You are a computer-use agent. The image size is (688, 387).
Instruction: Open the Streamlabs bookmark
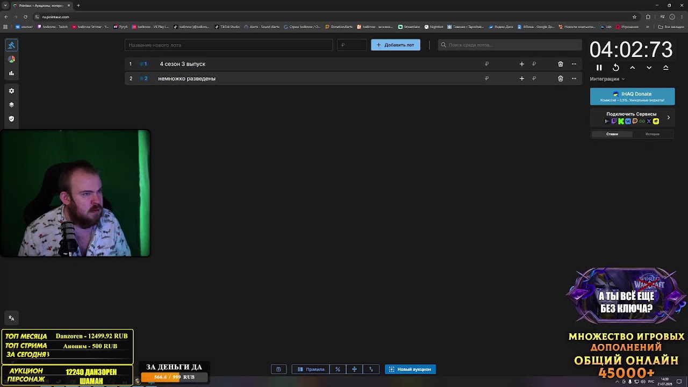[409, 27]
